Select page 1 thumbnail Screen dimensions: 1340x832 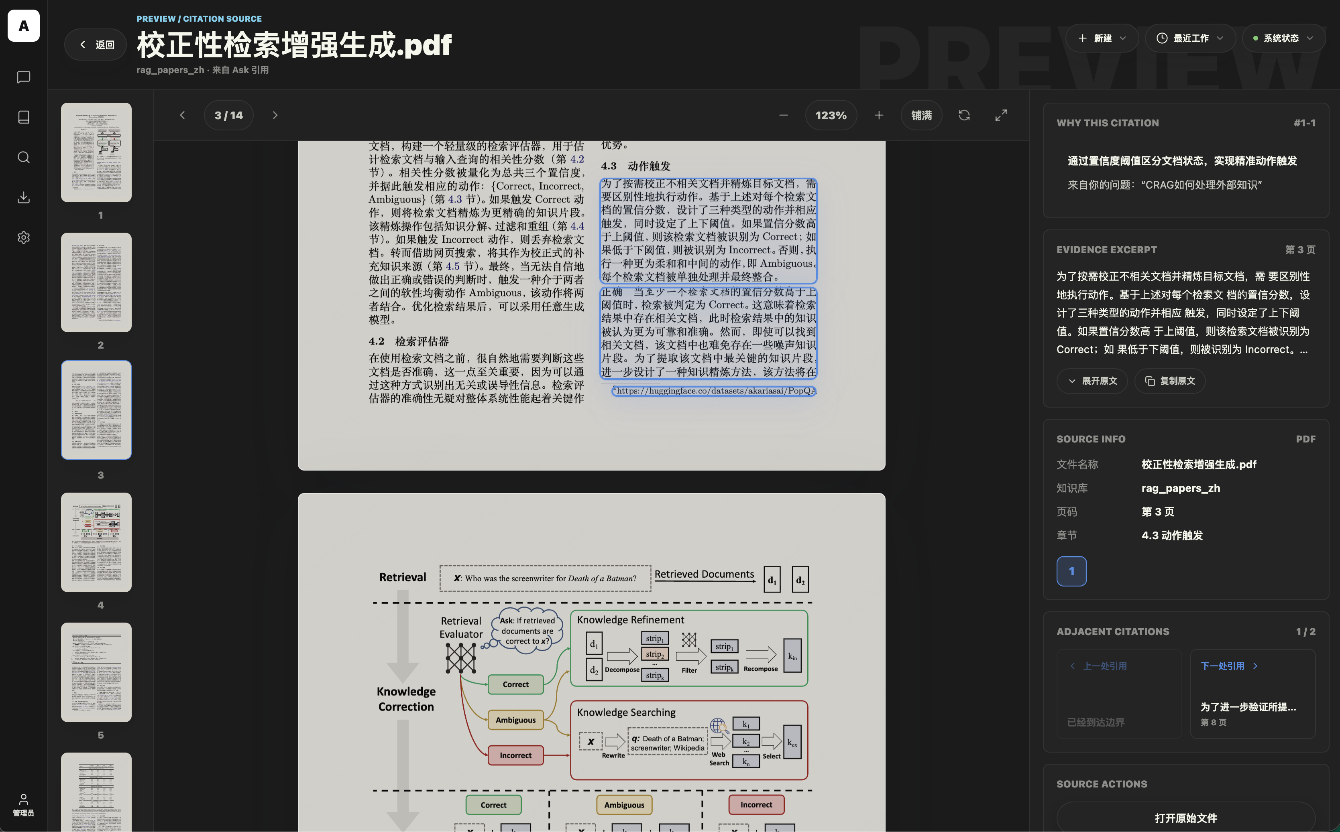(96, 152)
